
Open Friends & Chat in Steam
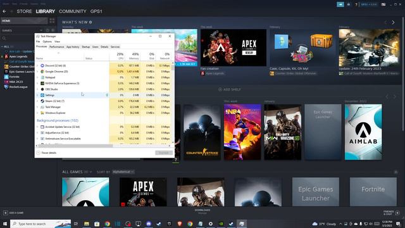[392, 213]
